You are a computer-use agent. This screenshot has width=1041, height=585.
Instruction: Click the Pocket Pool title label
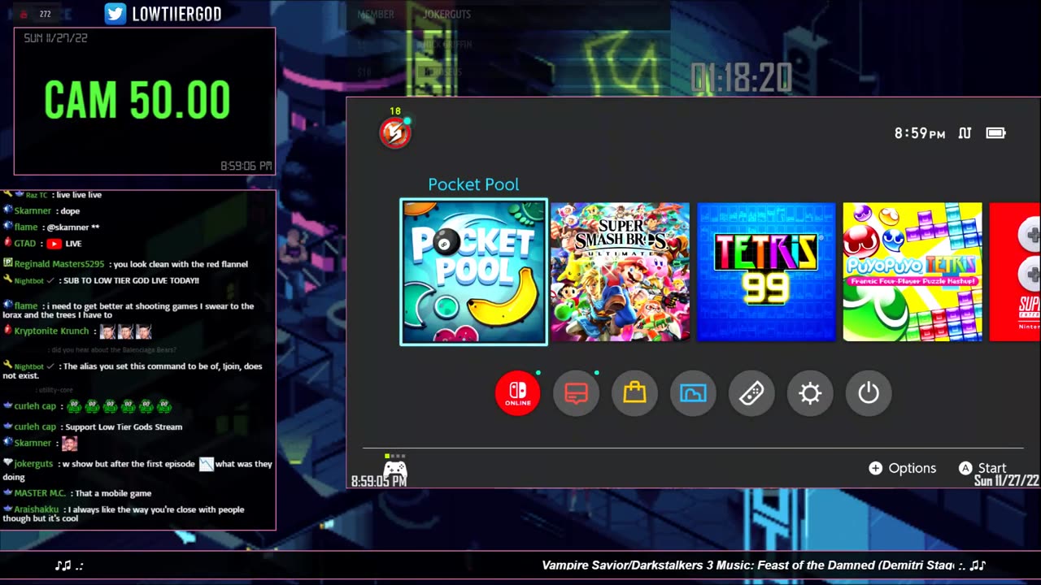click(x=473, y=184)
